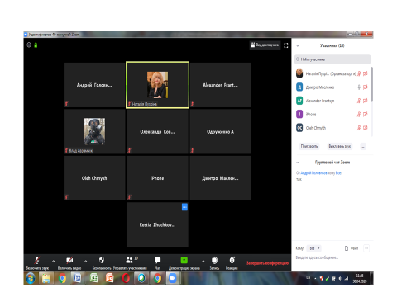Open the chat recipient dropdown
397x297 pixels.
[x=314, y=248]
